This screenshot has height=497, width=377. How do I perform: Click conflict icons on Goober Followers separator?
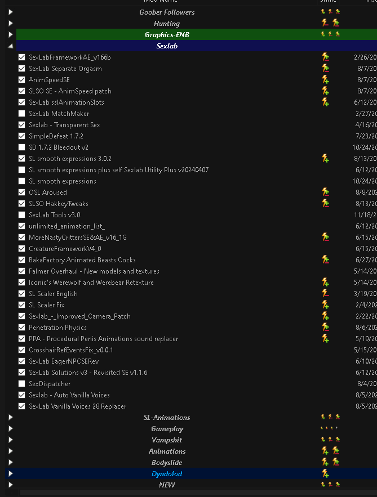click(330, 12)
